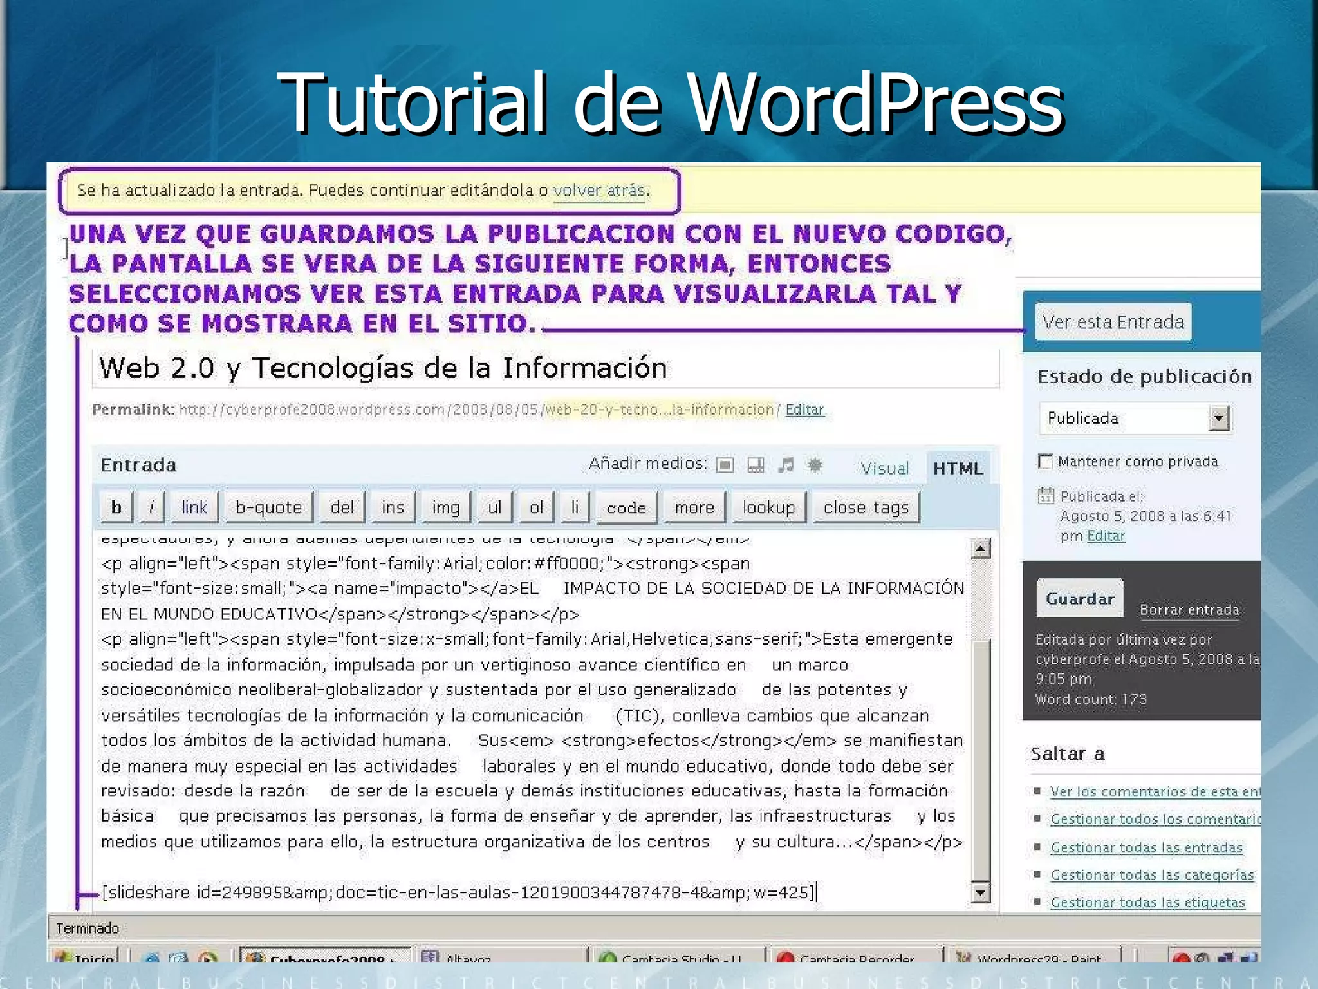Viewport: 1318px width, 989px height.
Task: Switch to the Camtasia Studio taskbar window
Action: pyautogui.click(x=678, y=956)
